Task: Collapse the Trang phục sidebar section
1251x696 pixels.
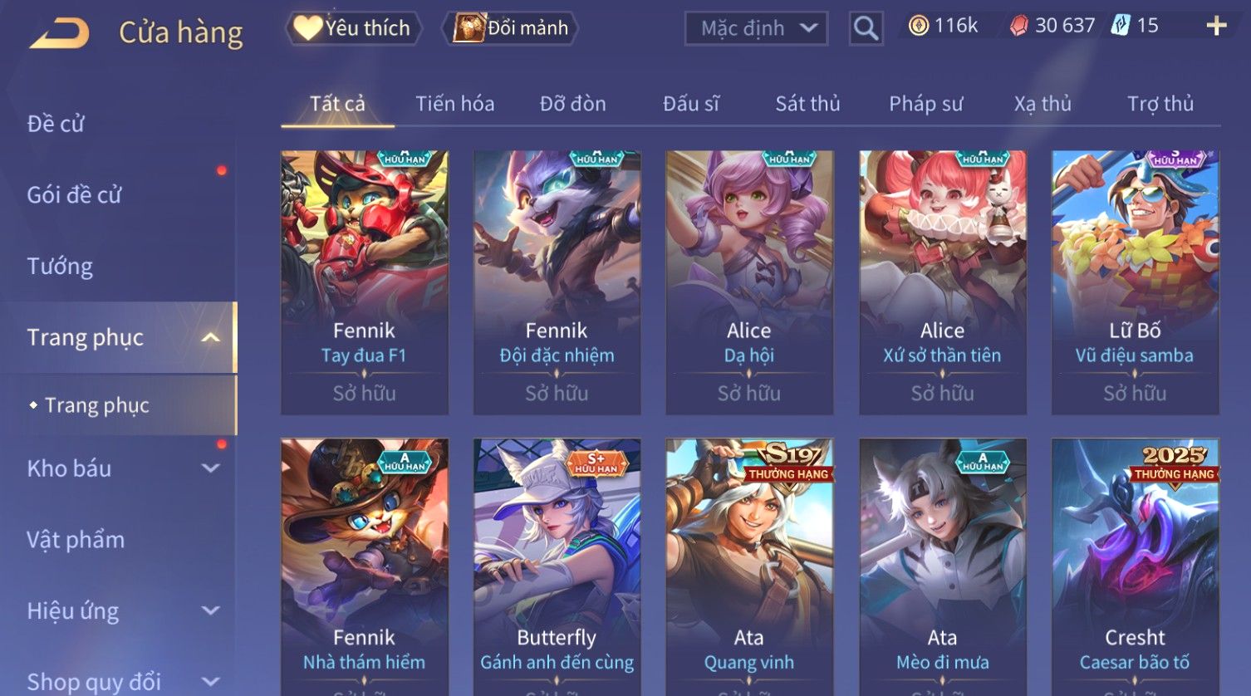Action: [211, 338]
